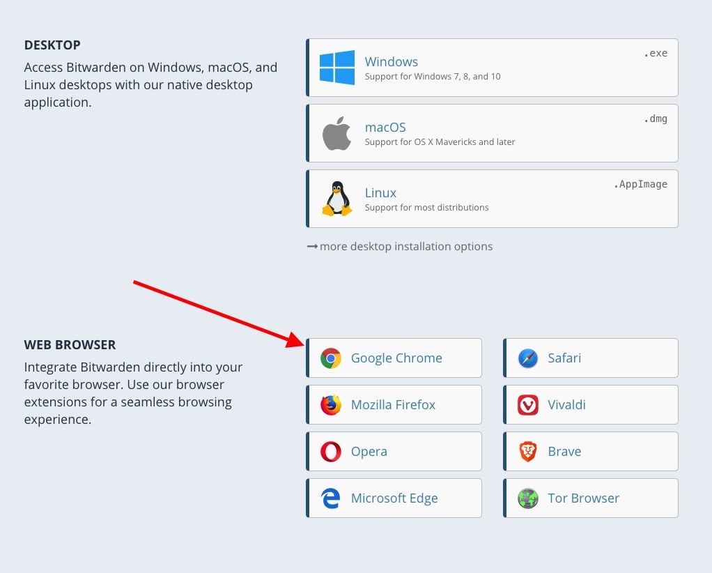Download the Windows .exe installer

click(x=493, y=68)
